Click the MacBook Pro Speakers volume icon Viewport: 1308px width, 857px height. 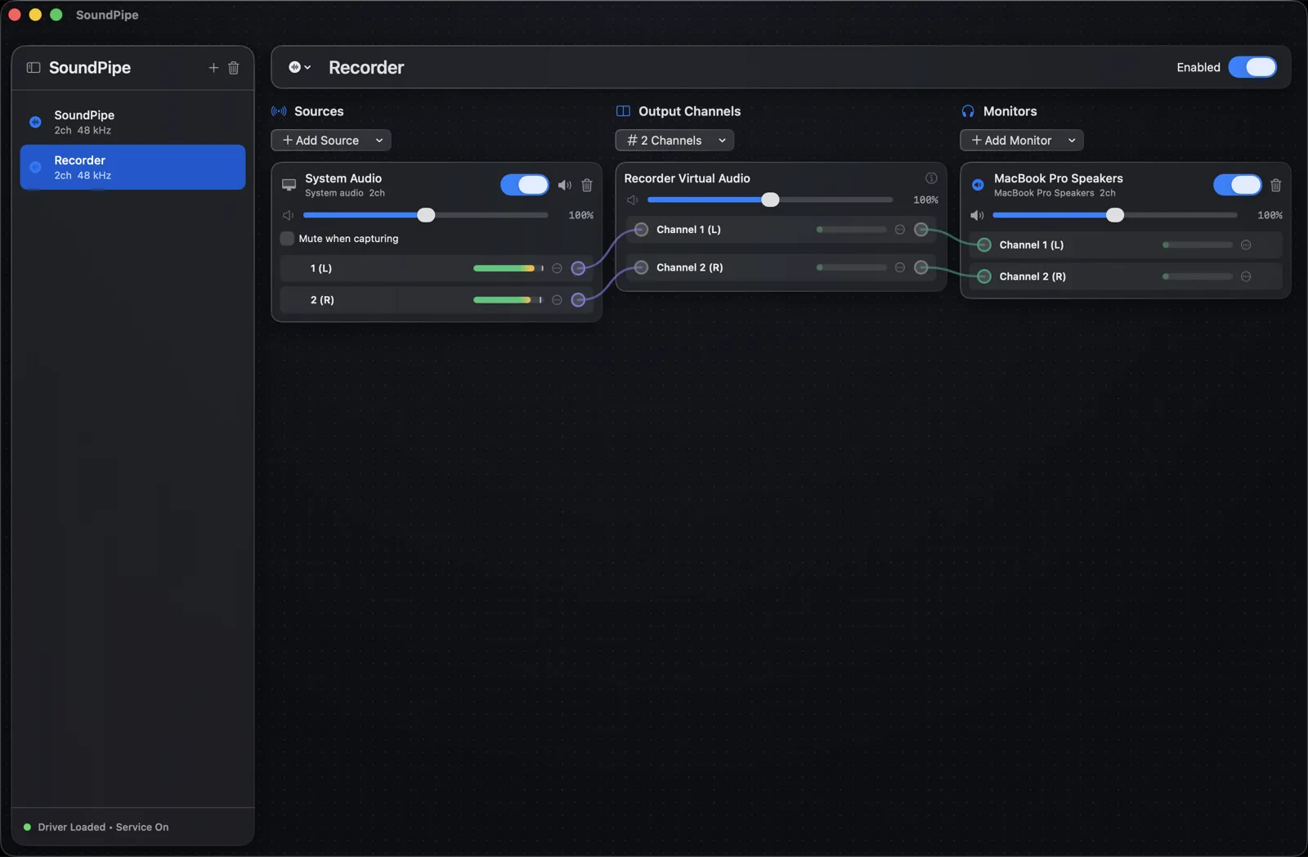977,215
